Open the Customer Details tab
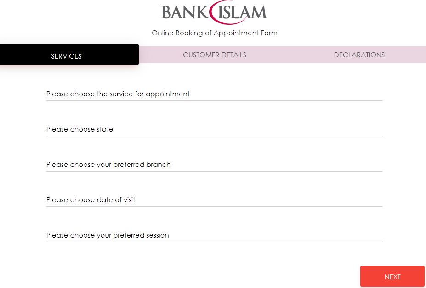The image size is (426, 288). pyautogui.click(x=214, y=55)
